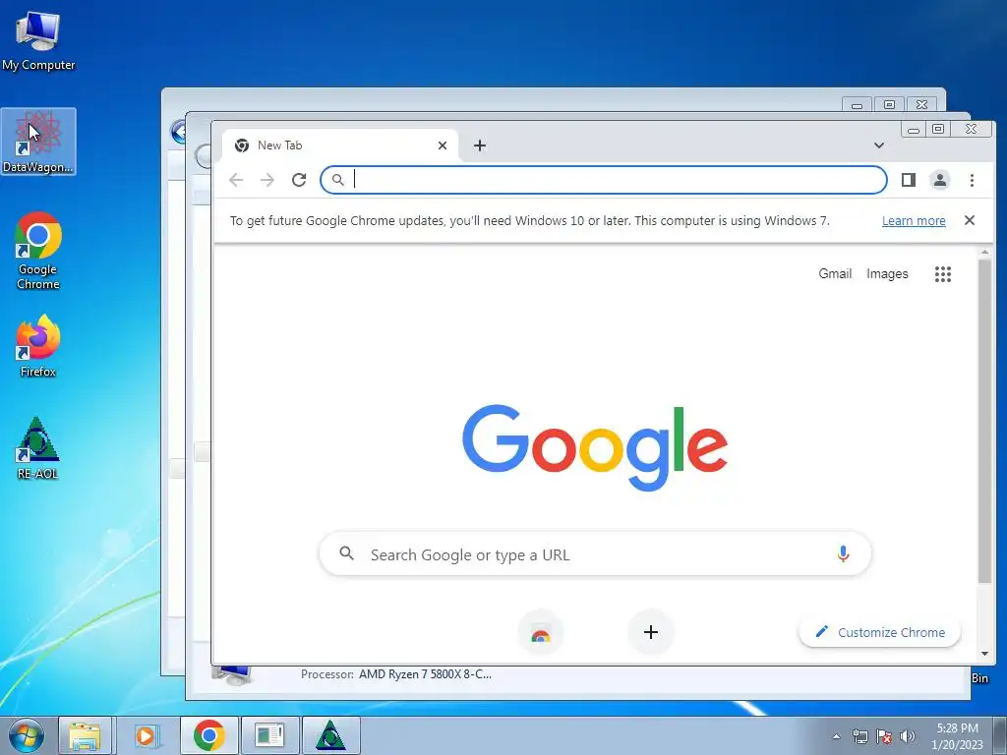
Task: Open Action Center flag icon
Action: tap(884, 736)
